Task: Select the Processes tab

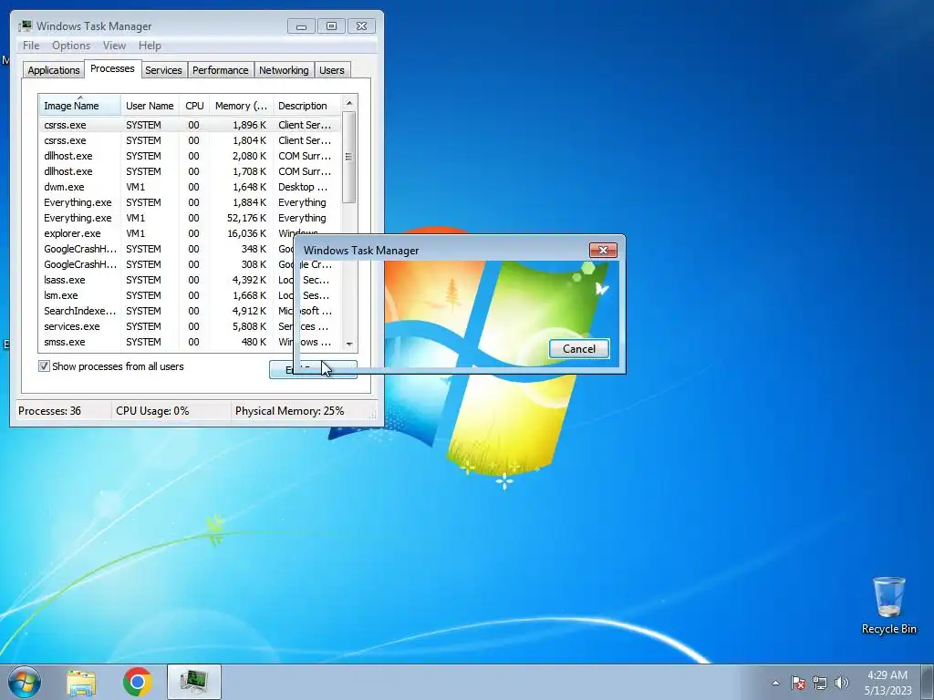Action: (112, 68)
